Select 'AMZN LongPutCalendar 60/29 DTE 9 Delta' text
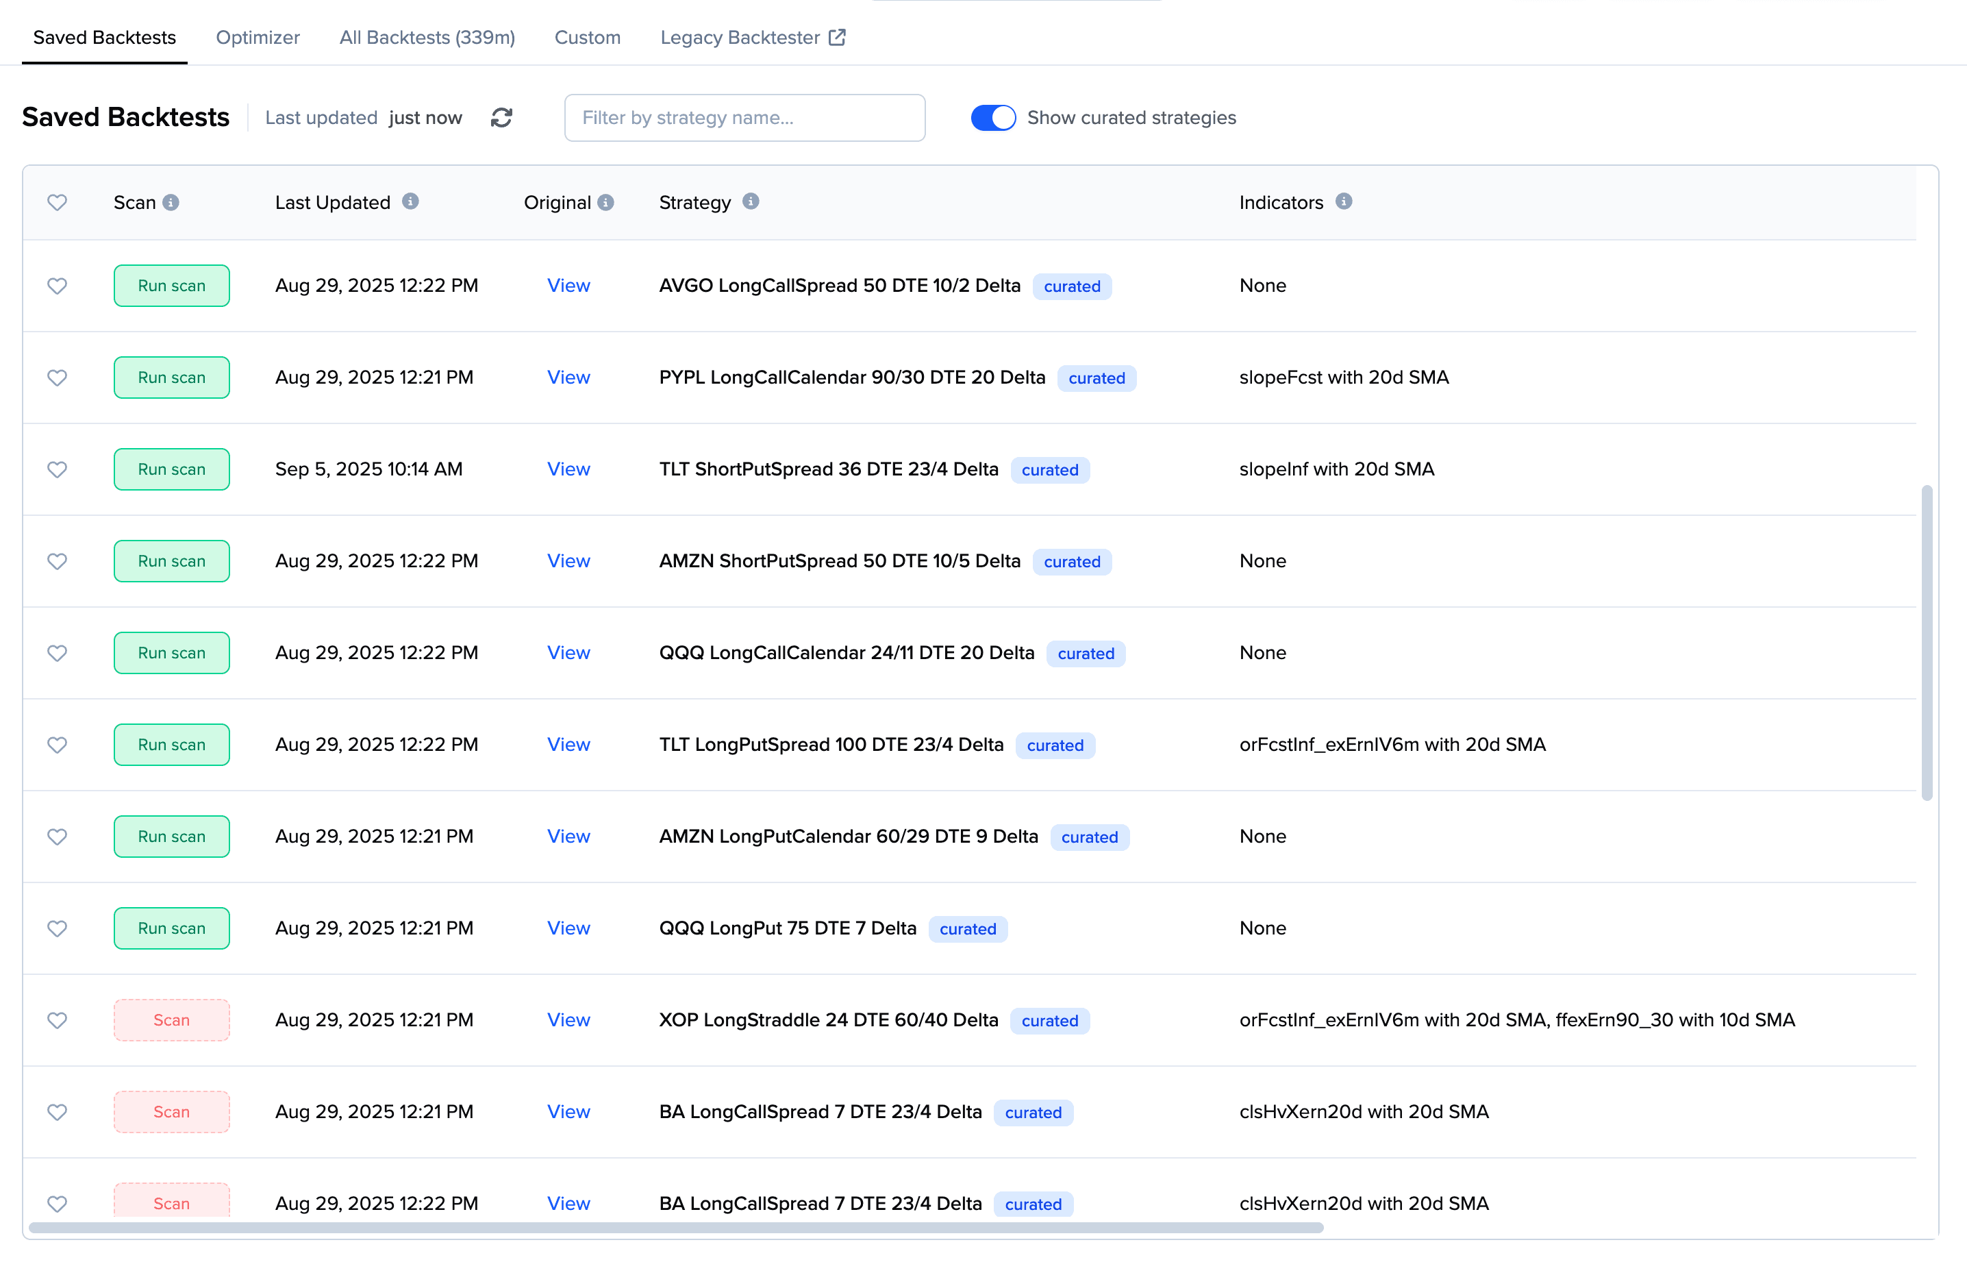The image size is (1967, 1262). (x=849, y=837)
